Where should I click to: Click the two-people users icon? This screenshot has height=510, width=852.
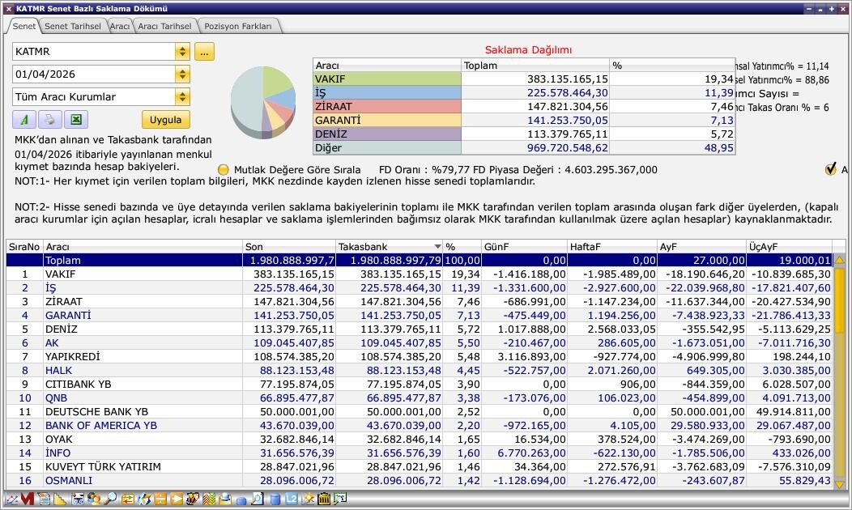pyautogui.click(x=93, y=499)
